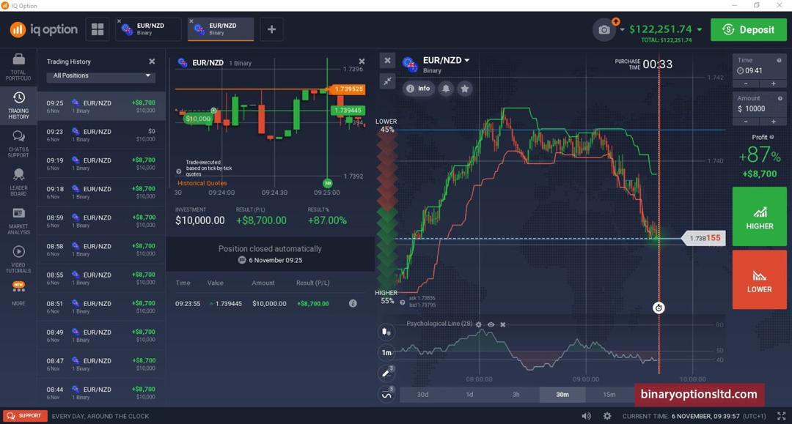The image size is (792, 424).
Task: Toggle Psychological Line visibility eye icon
Action: (x=491, y=324)
